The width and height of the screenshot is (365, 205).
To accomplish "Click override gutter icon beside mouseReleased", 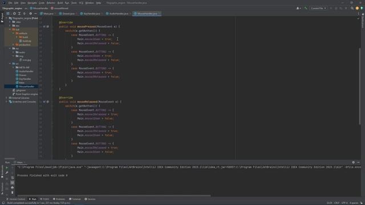I will point(44,102).
